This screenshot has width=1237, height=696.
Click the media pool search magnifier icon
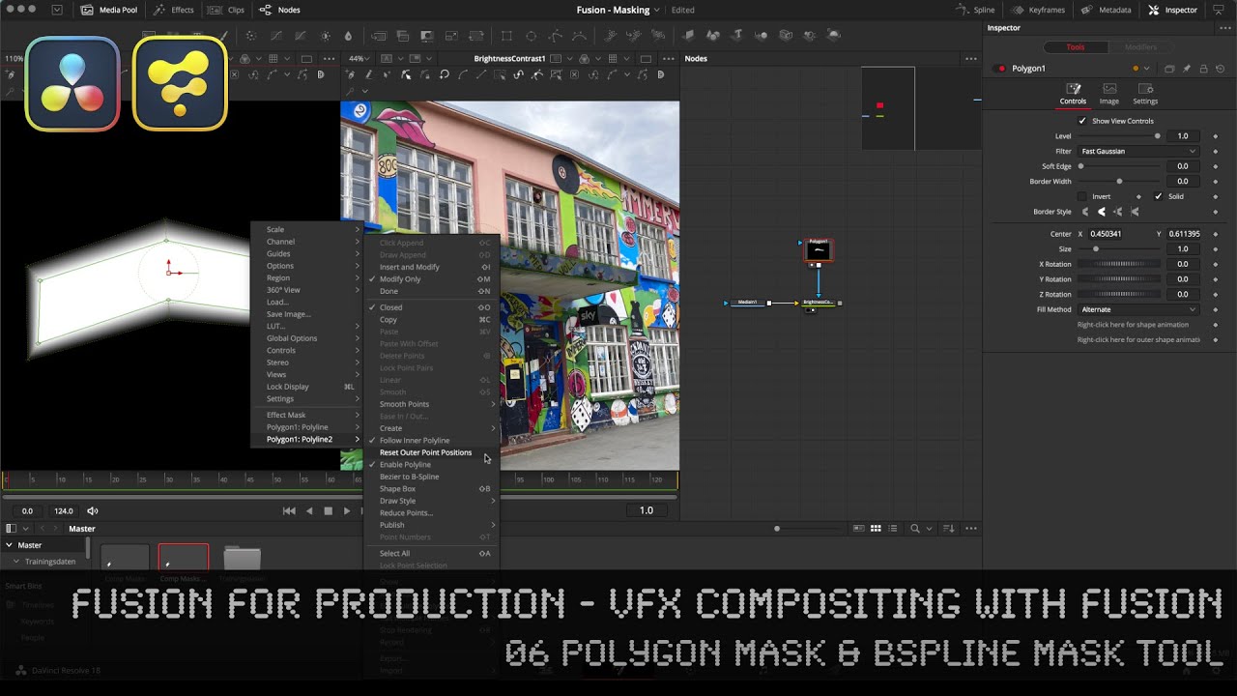point(914,529)
